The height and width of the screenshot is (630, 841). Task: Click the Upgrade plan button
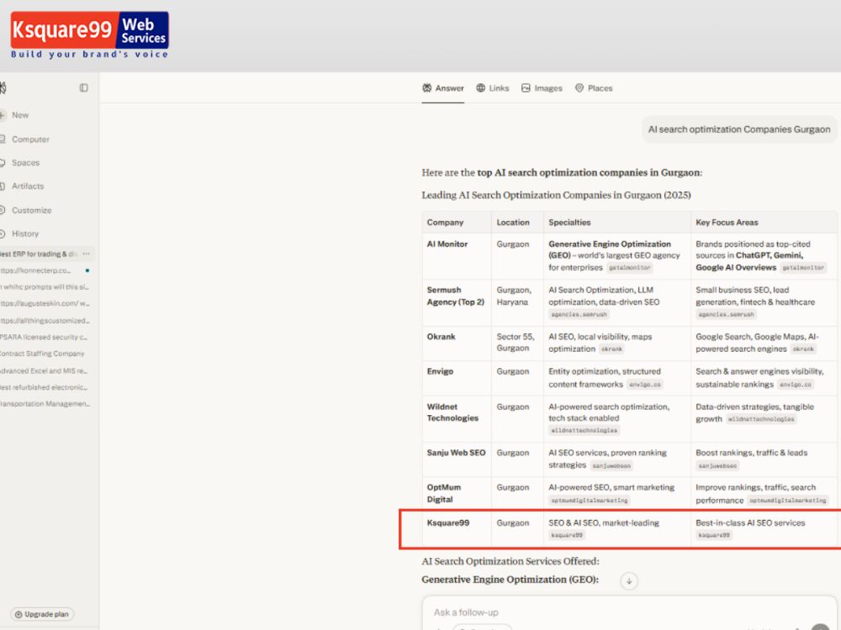(x=42, y=615)
